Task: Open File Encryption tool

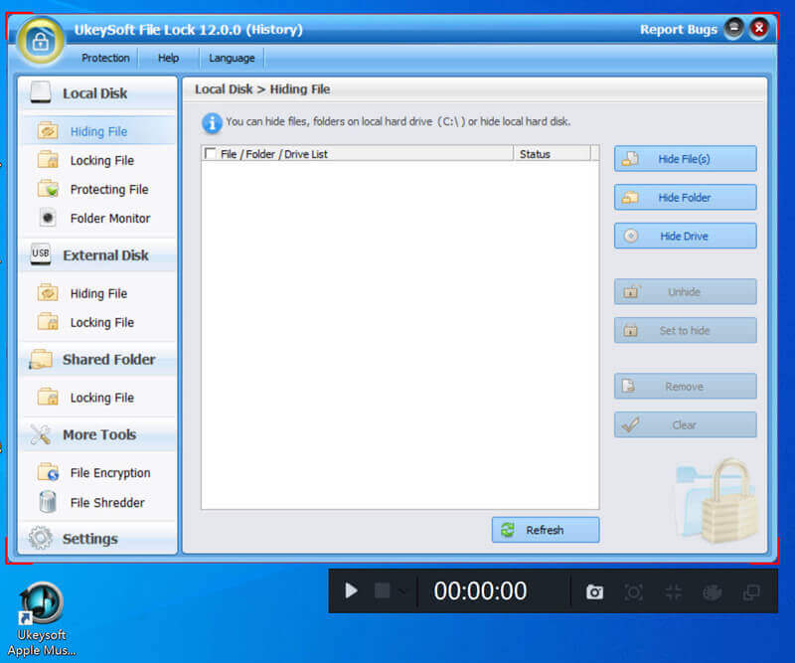Action: (x=110, y=473)
